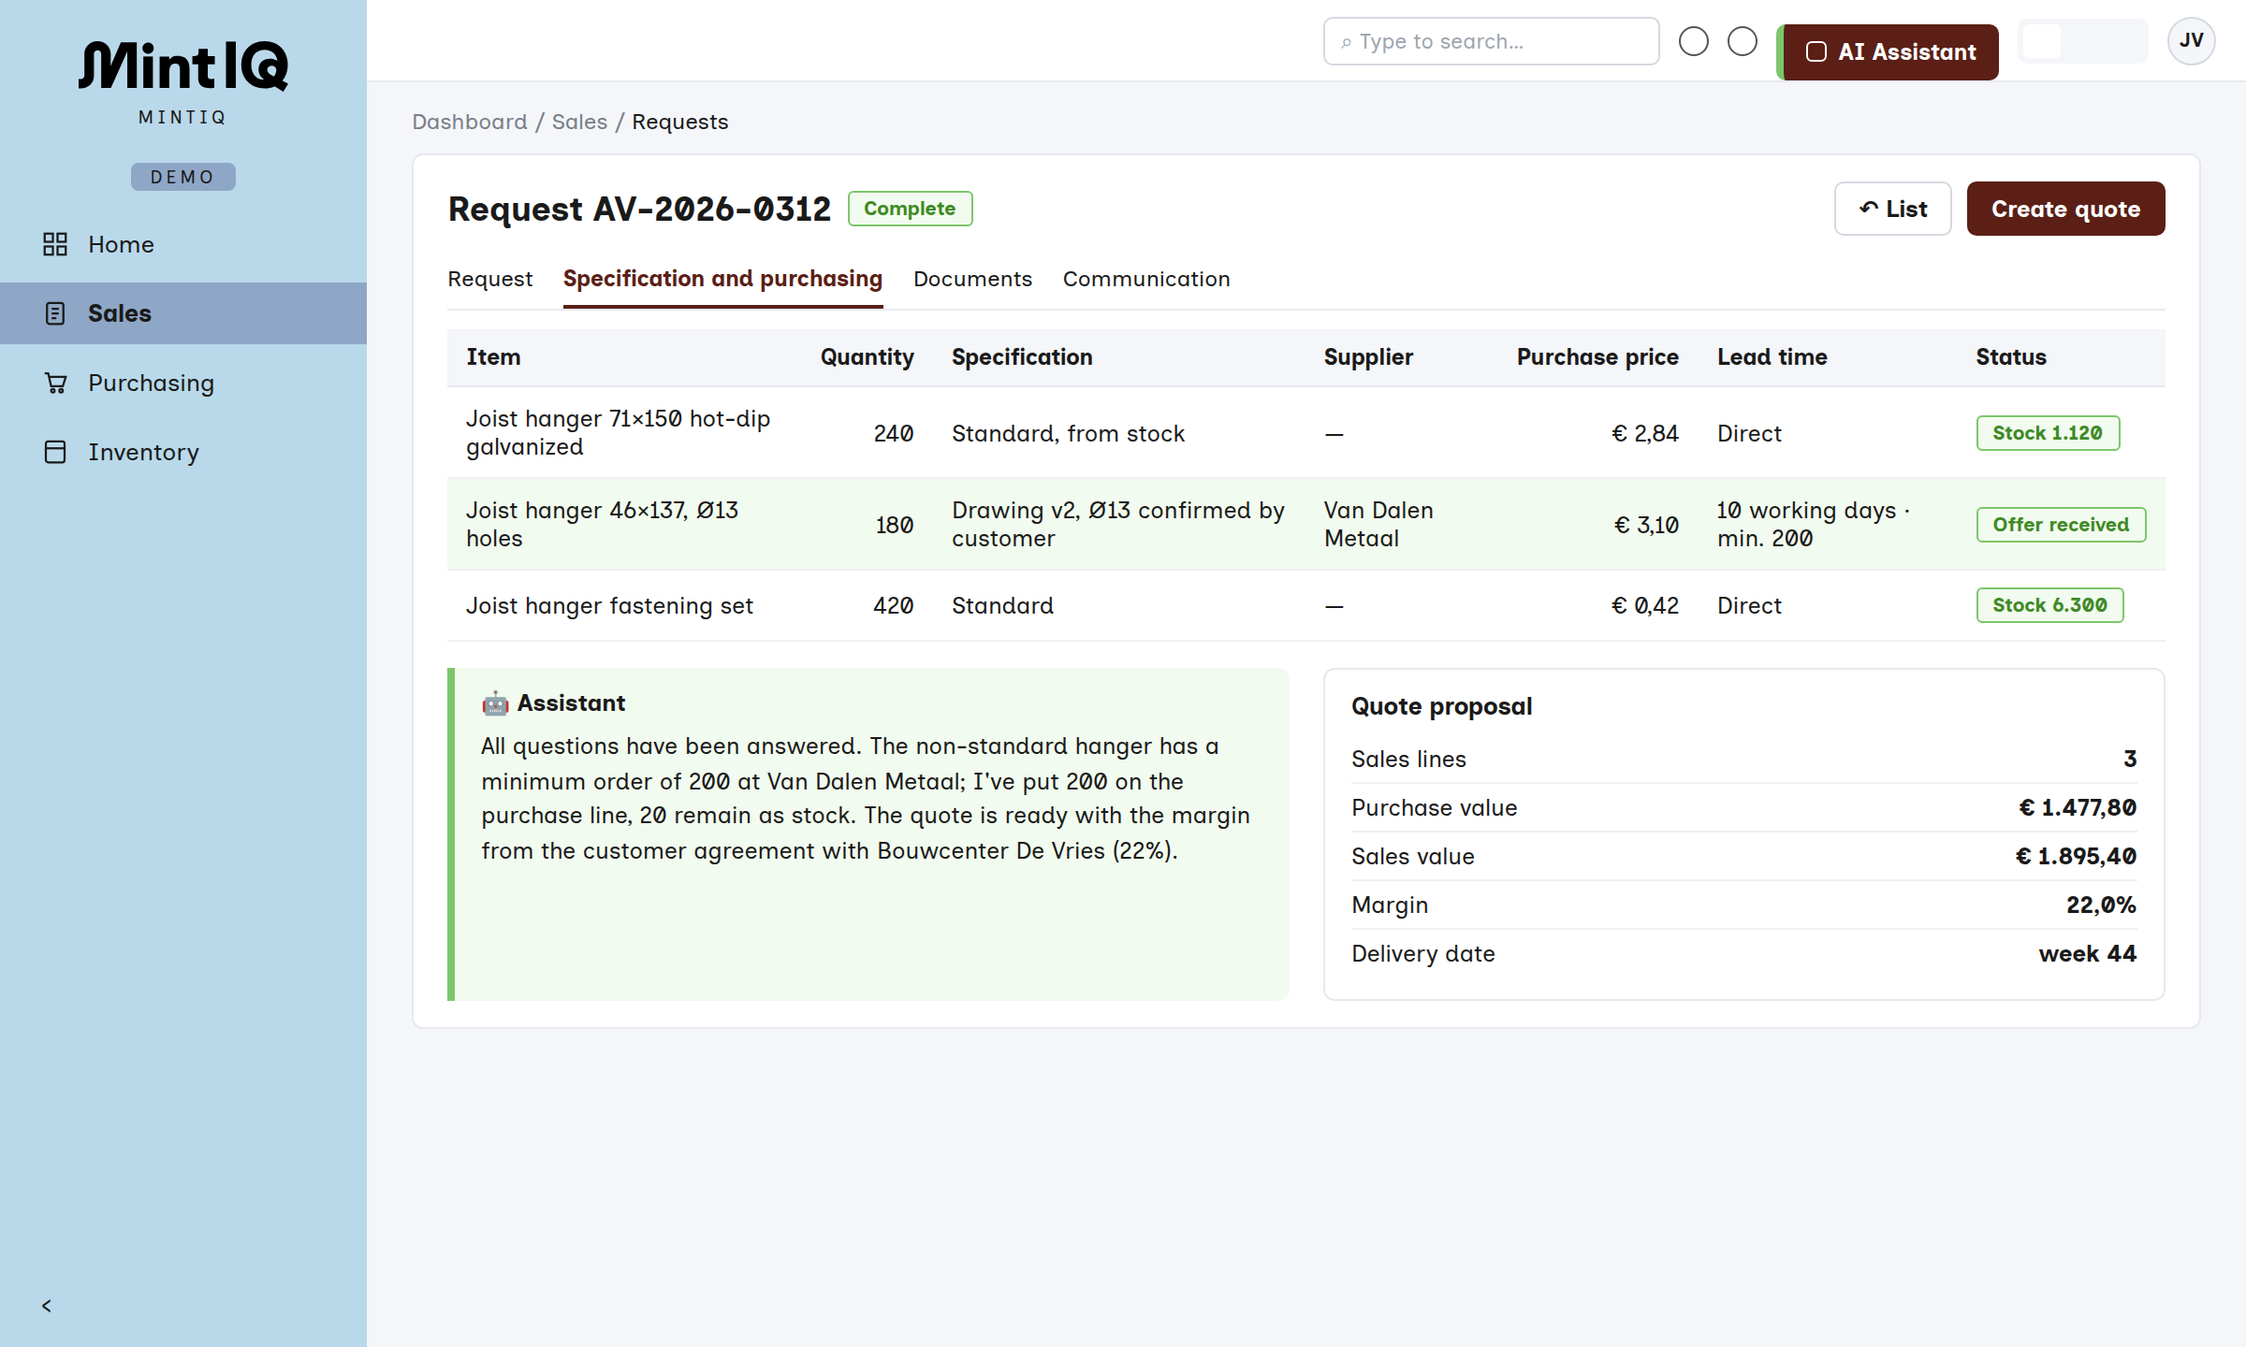Click the MintIQ logo
Viewport: 2246px width, 1347px height.
[x=183, y=65]
